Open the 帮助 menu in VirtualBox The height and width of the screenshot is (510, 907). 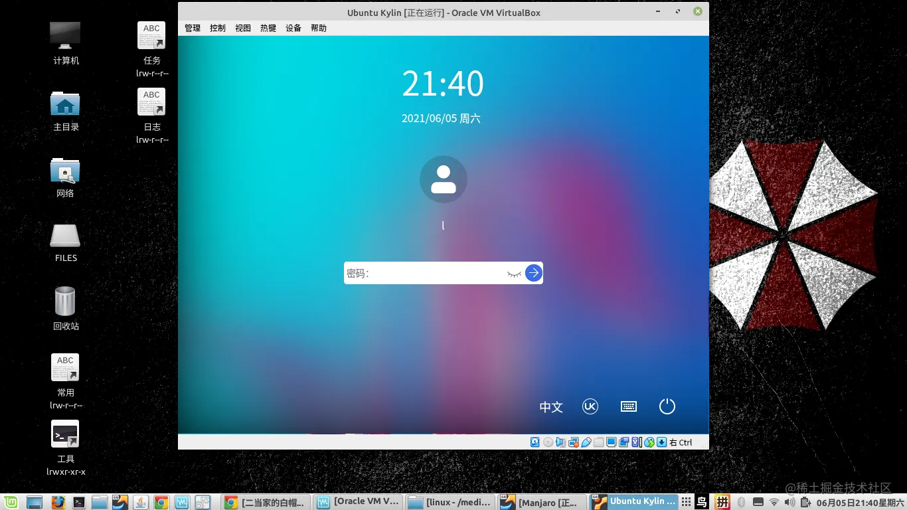pyautogui.click(x=319, y=28)
